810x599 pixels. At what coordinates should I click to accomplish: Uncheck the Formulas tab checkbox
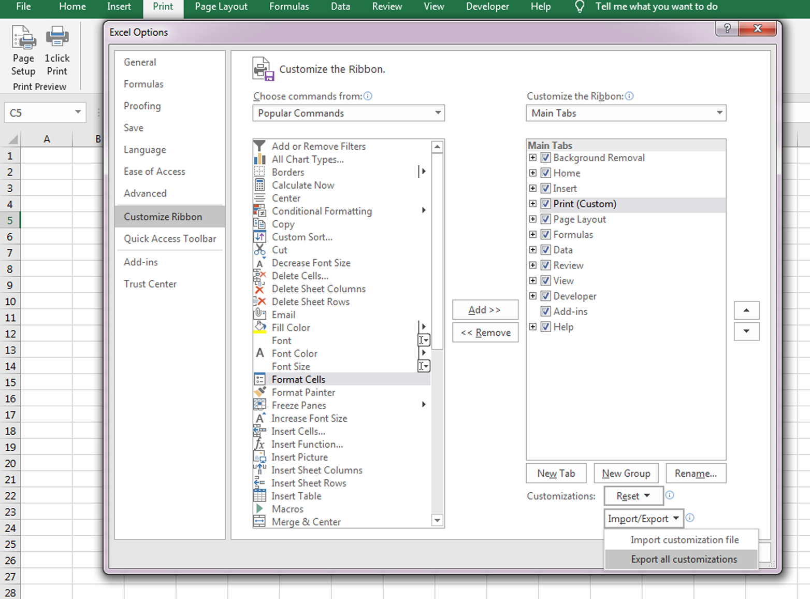(546, 234)
